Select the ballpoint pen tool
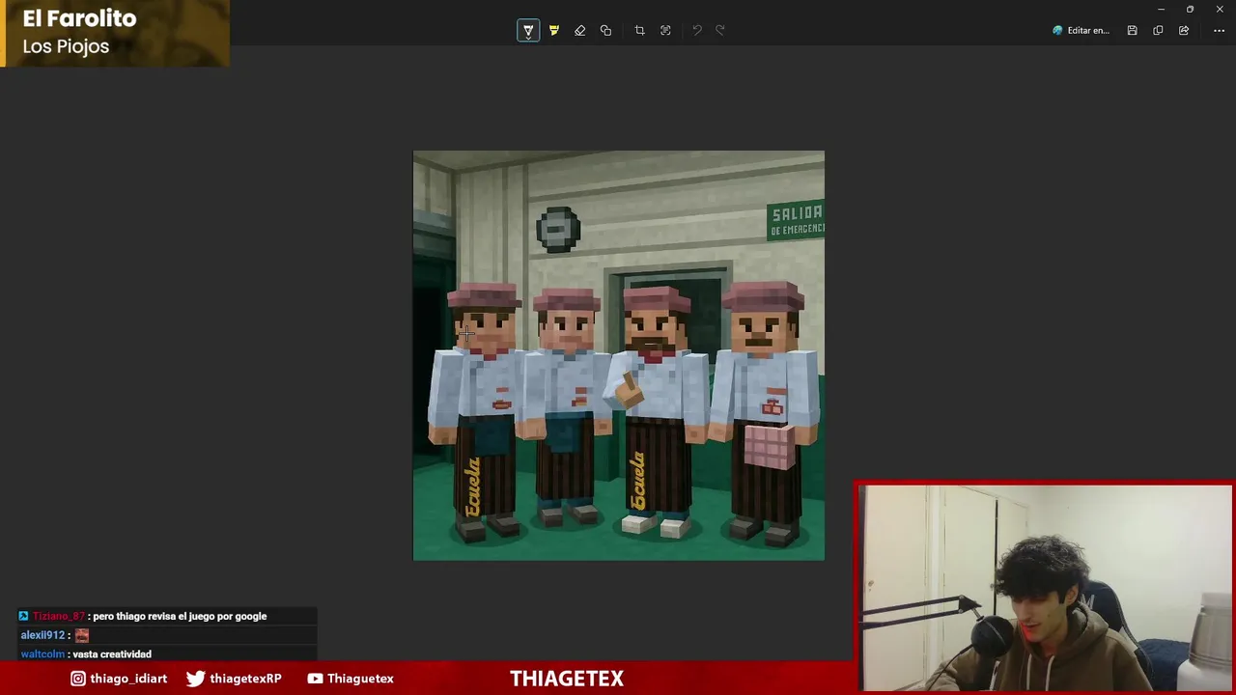 (528, 31)
